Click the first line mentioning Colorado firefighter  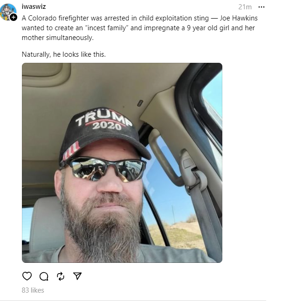[x=140, y=18]
